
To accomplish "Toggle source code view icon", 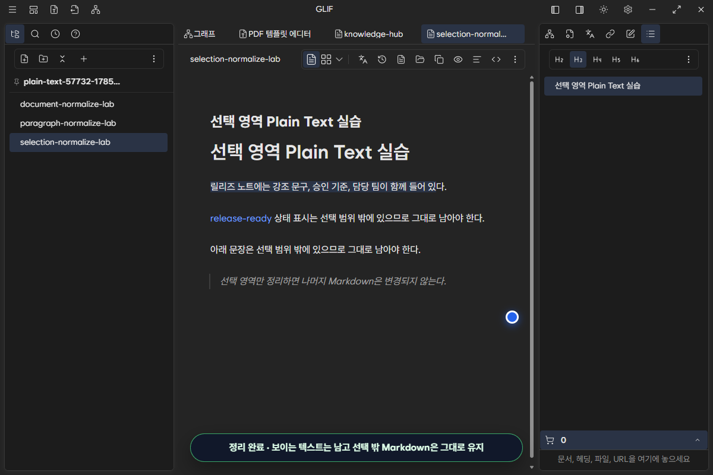I will [496, 59].
